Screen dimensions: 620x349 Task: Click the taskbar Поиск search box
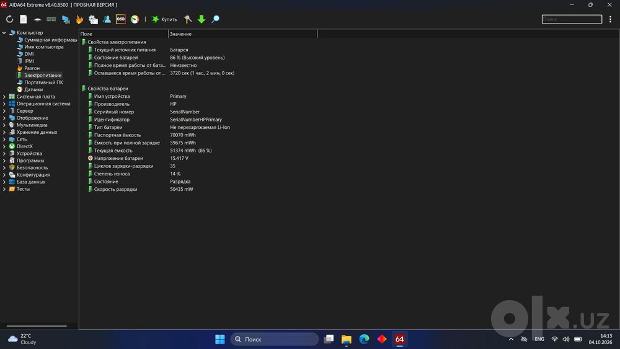275,339
